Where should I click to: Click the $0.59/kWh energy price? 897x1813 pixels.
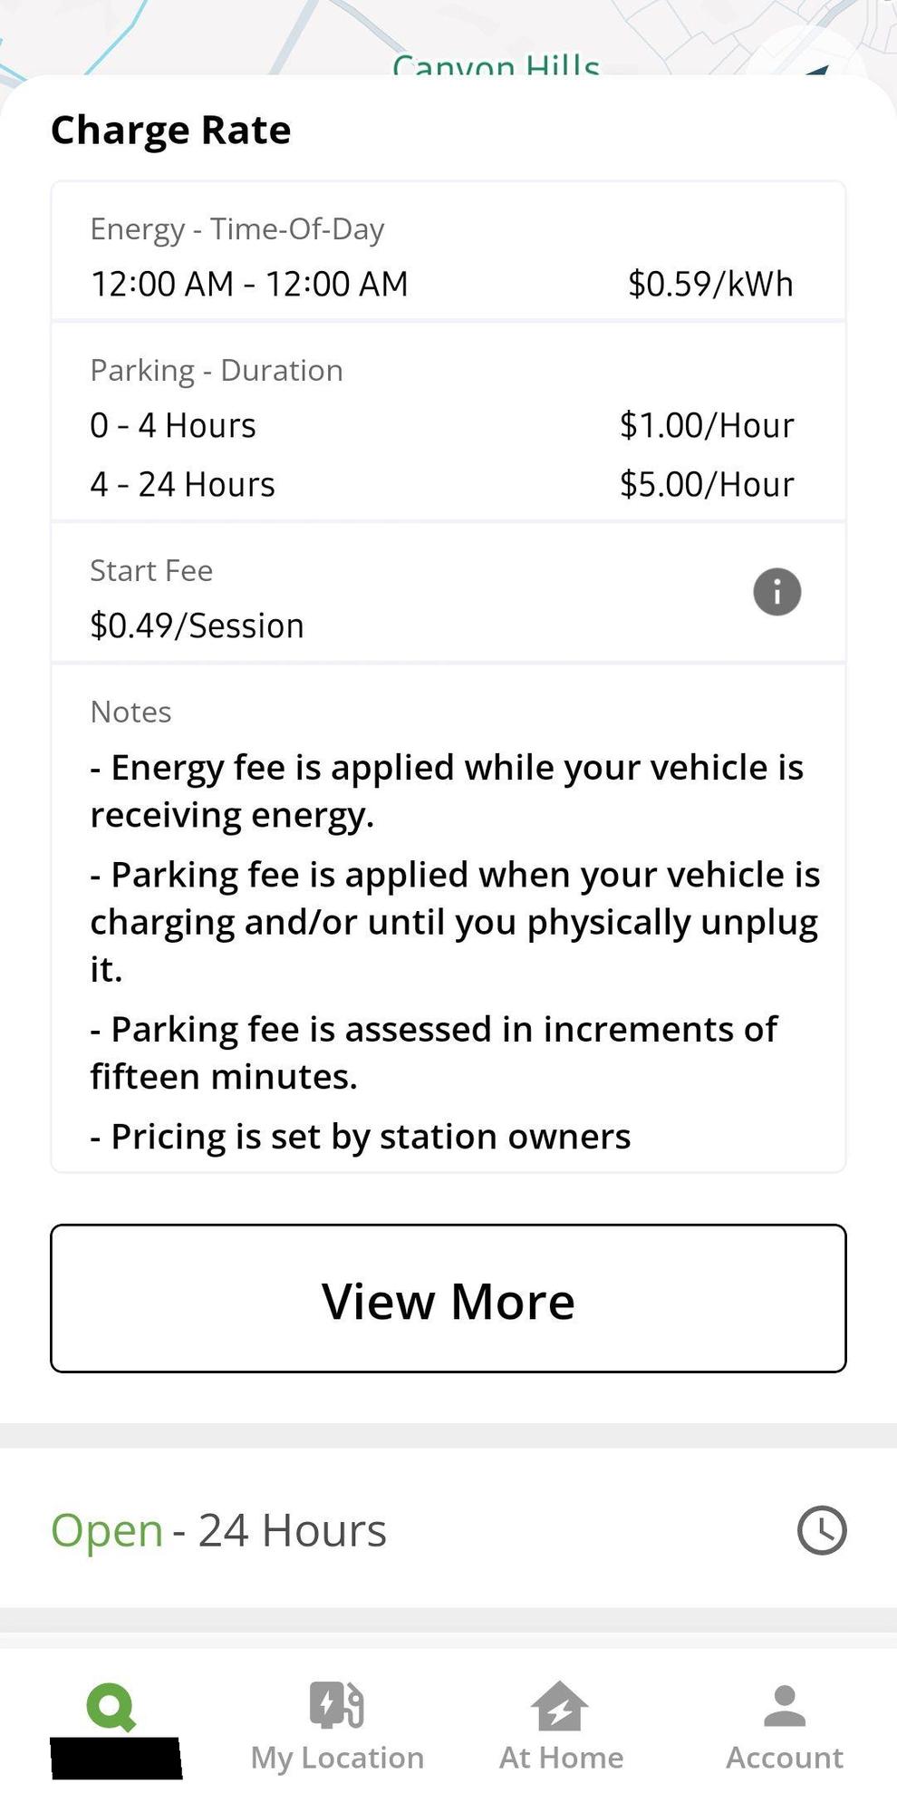tap(710, 284)
